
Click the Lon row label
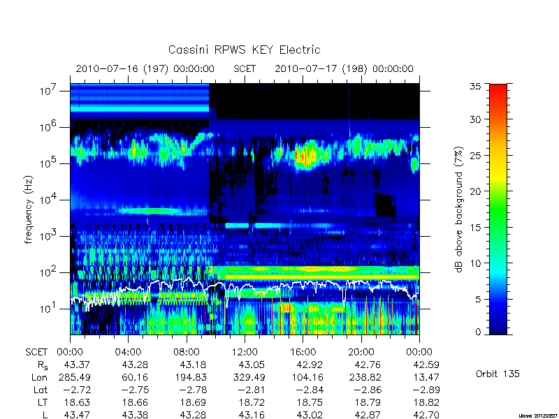pos(40,377)
